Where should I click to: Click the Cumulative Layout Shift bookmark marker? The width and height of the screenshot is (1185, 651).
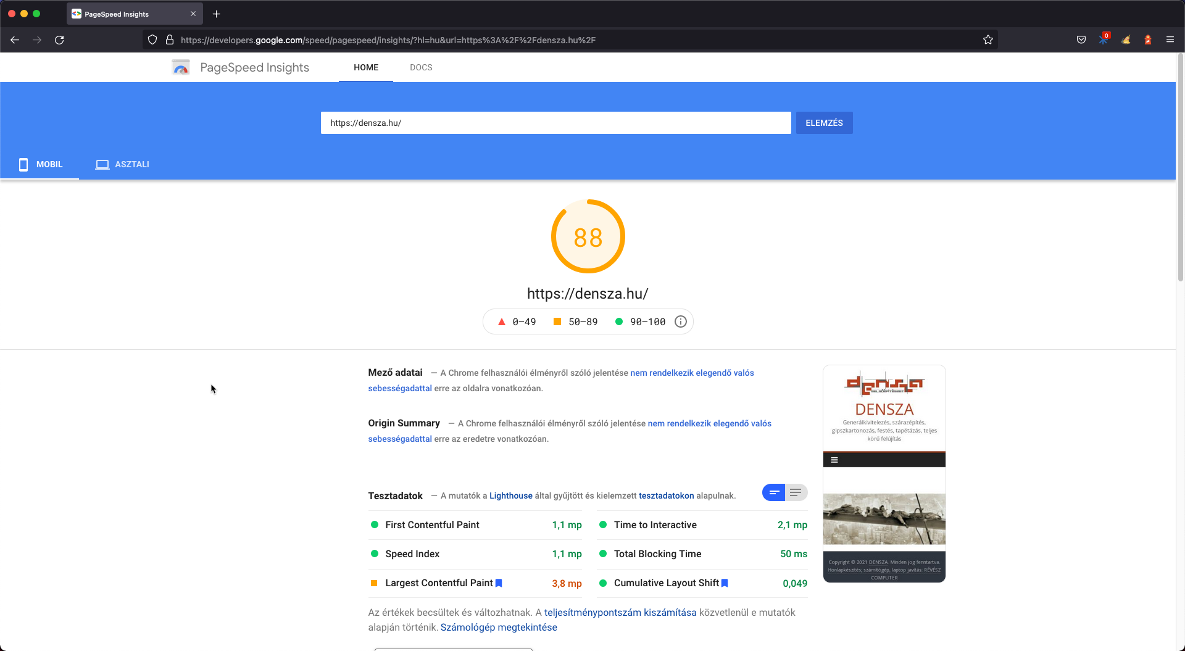[725, 583]
